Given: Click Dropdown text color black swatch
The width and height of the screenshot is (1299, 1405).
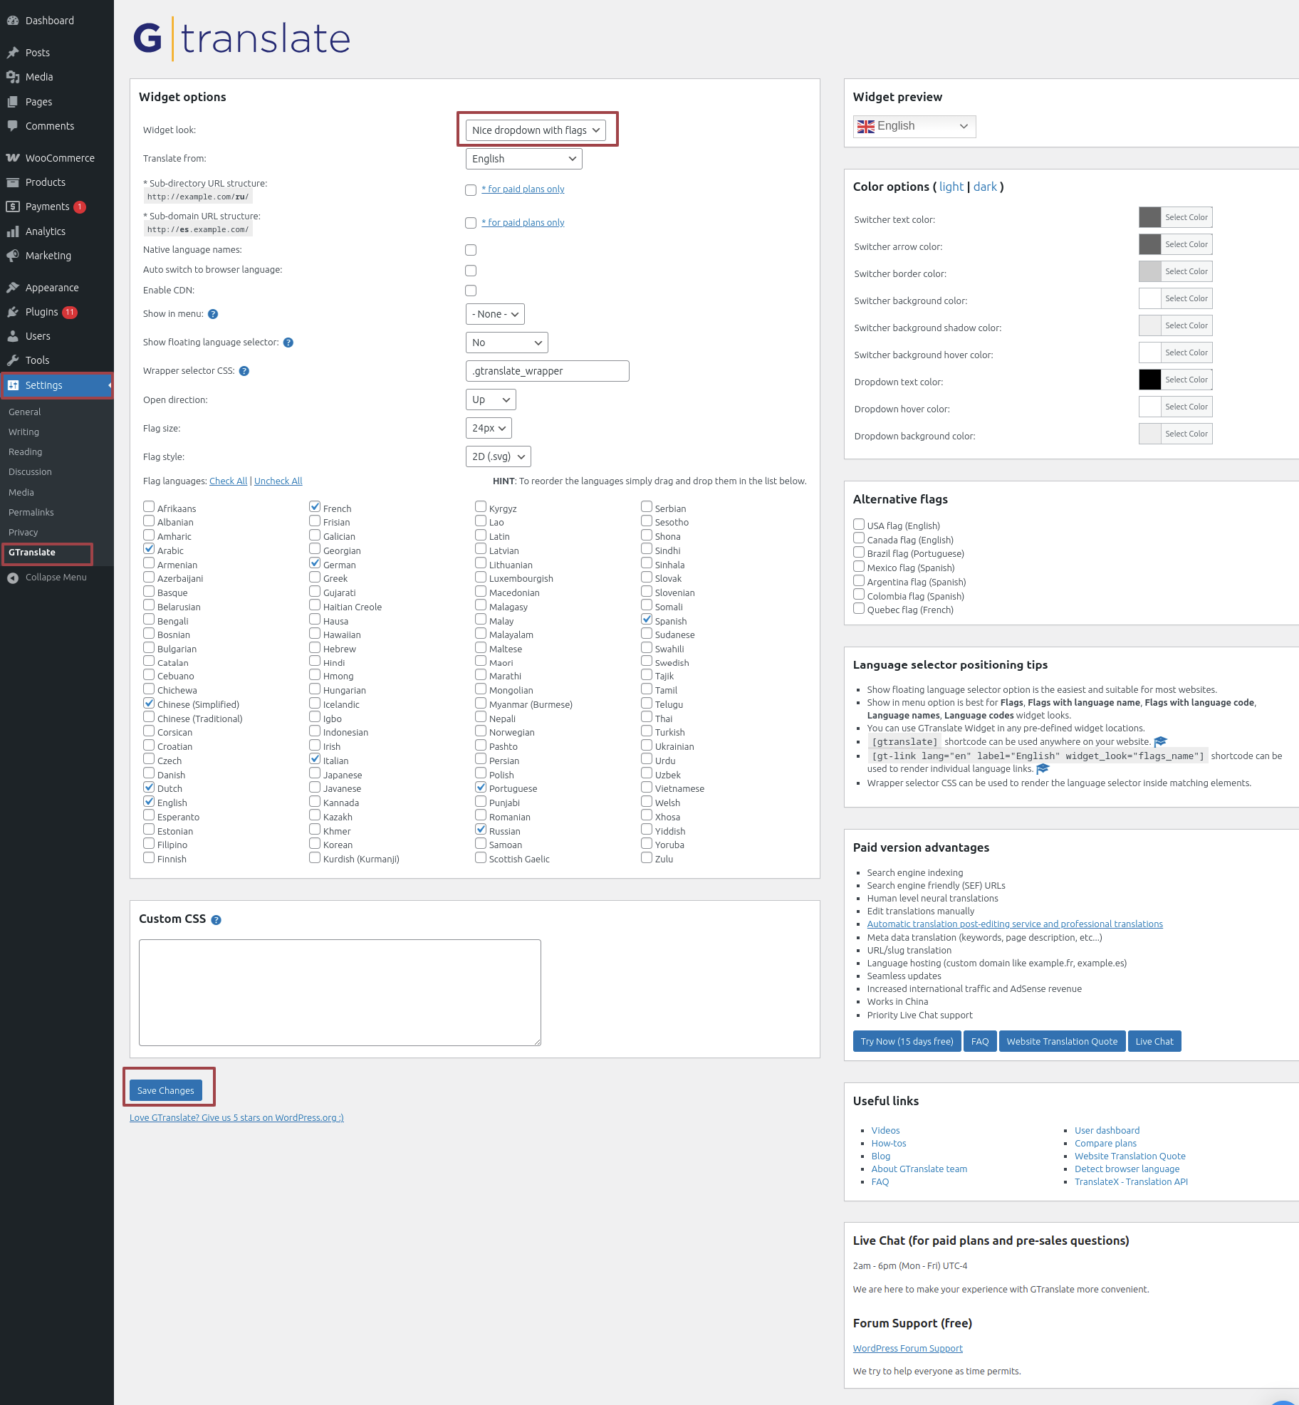Looking at the screenshot, I should point(1150,380).
